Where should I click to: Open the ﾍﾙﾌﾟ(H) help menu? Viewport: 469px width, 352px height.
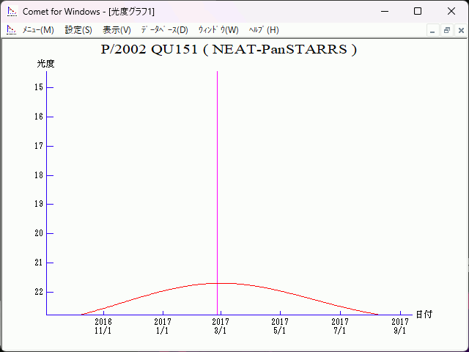tap(264, 30)
